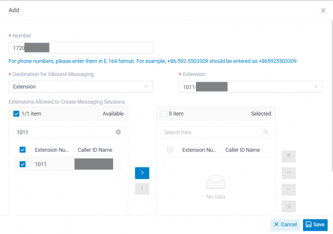This screenshot has height=234, width=333.
Task: Click Selected Caller ID Name column header
Action: [243, 150]
